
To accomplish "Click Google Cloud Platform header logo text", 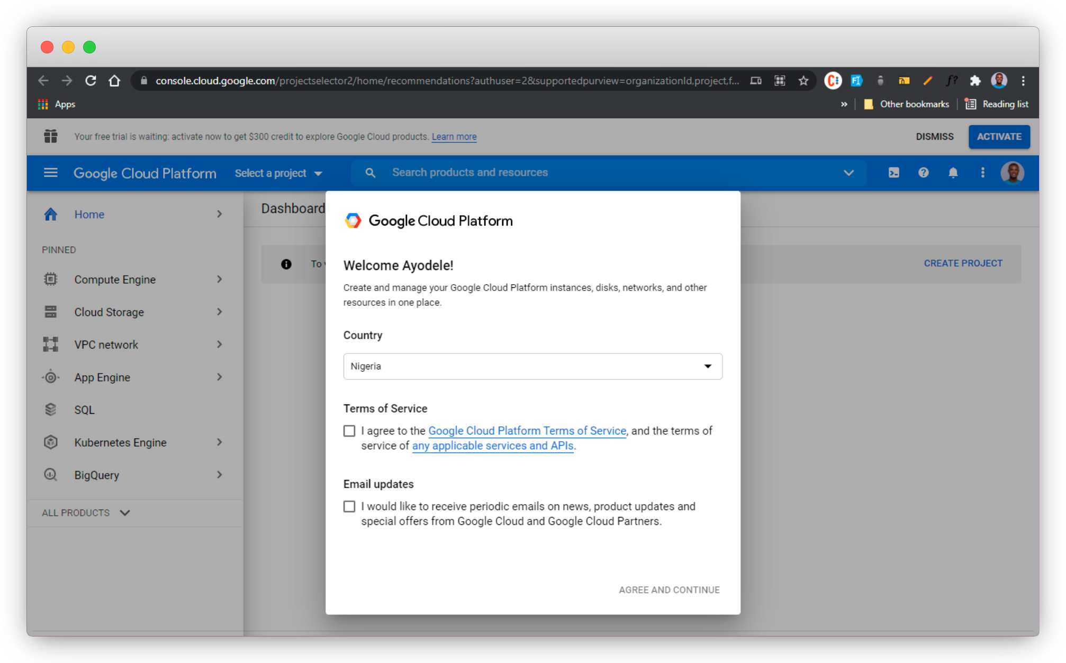I will [x=145, y=173].
